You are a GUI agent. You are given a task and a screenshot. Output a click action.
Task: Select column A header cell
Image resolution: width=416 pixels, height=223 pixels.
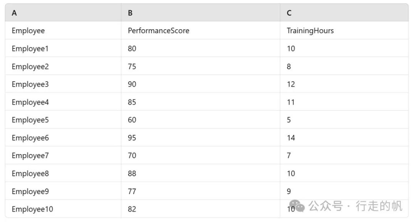(63, 13)
